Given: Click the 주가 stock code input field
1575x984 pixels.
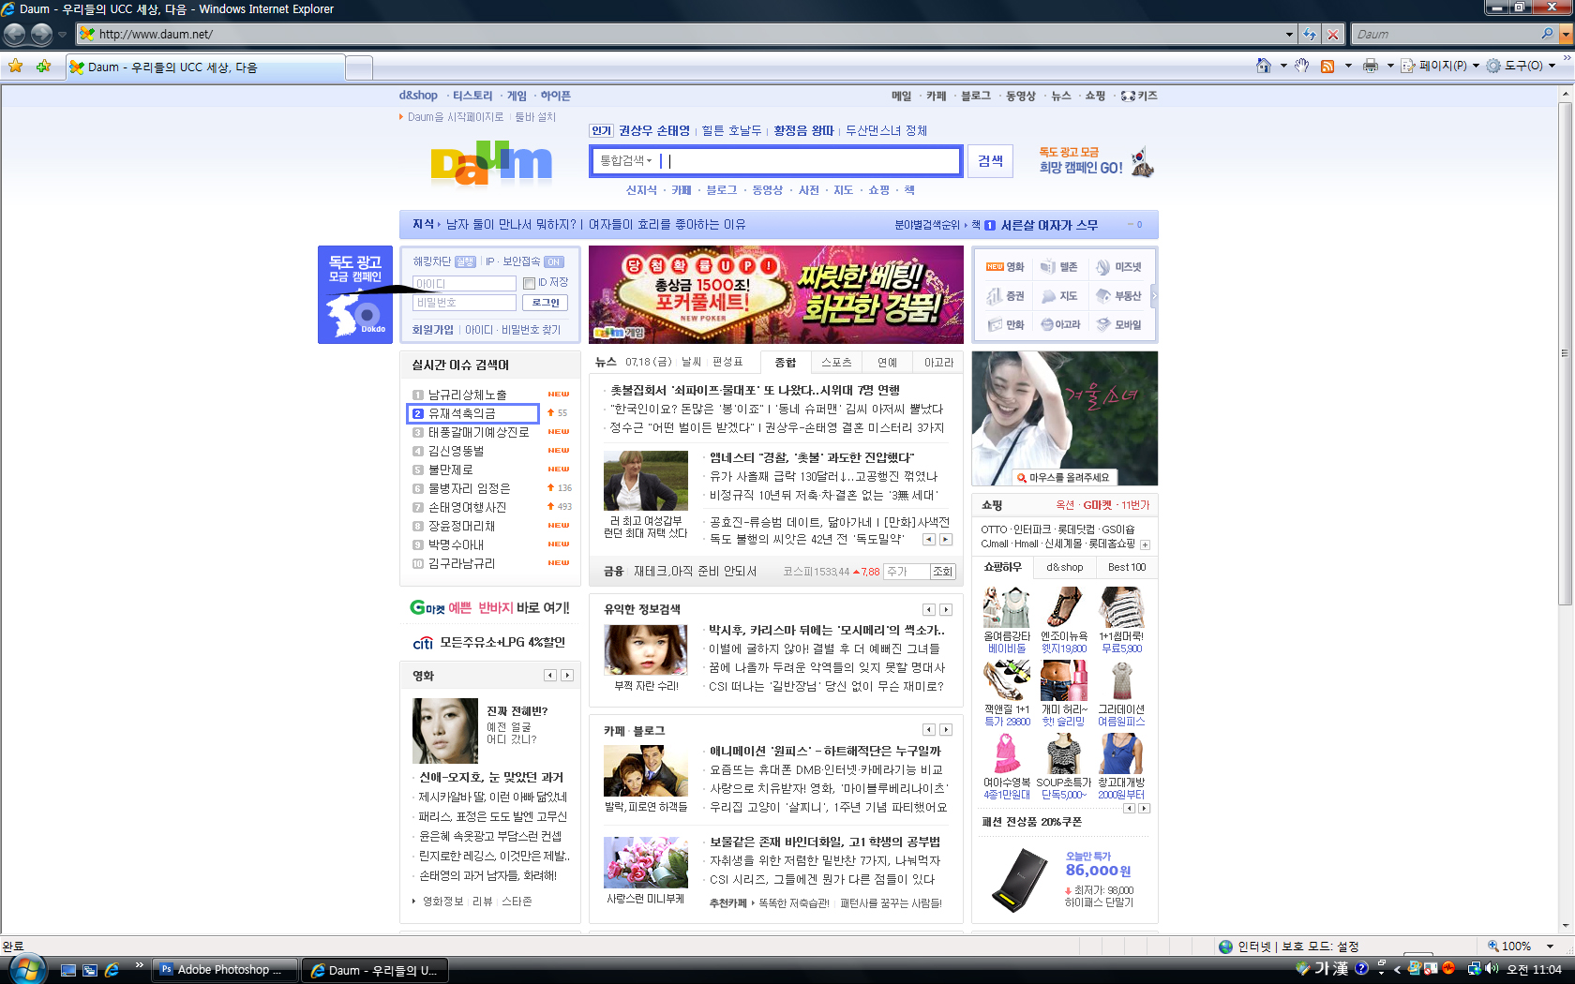Looking at the screenshot, I should pos(906,572).
